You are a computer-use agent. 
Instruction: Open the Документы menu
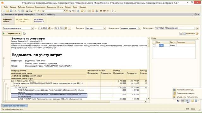point(51,7)
